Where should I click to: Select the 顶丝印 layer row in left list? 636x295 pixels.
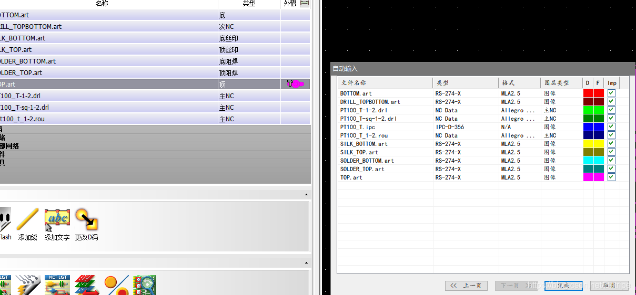point(155,50)
